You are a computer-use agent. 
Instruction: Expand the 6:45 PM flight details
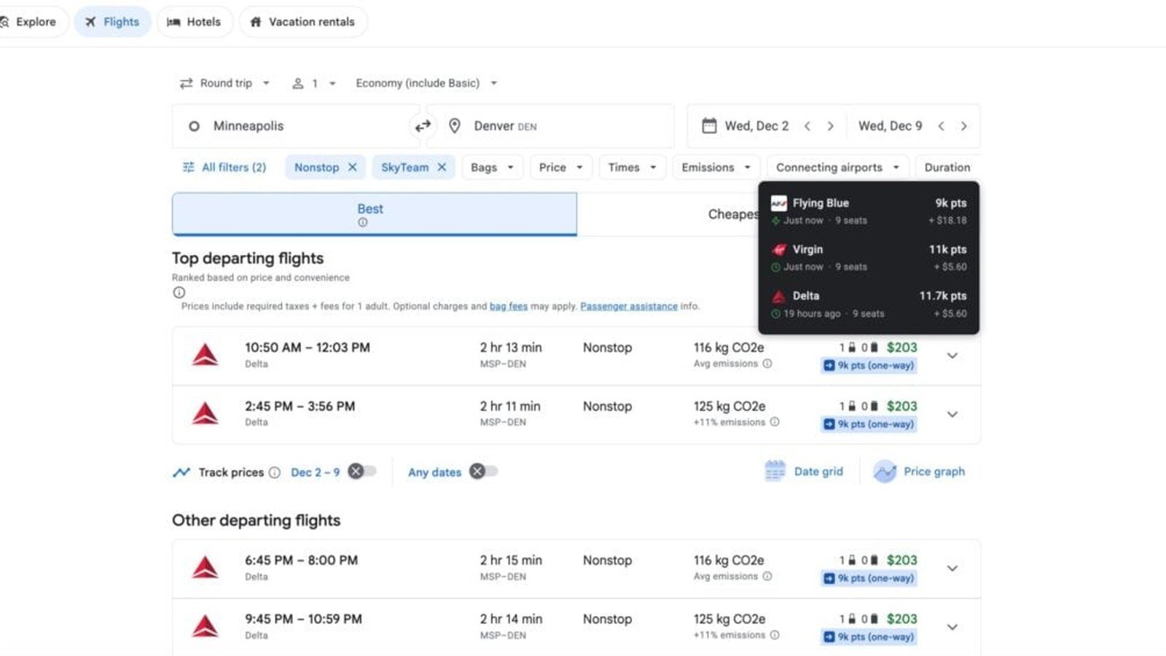(952, 569)
